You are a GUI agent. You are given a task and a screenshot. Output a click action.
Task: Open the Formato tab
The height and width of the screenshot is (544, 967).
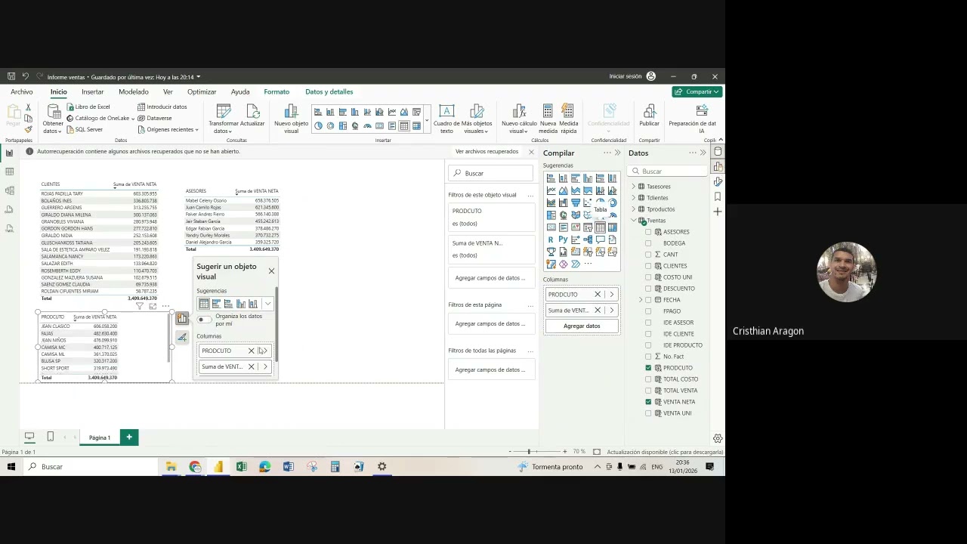coord(277,91)
